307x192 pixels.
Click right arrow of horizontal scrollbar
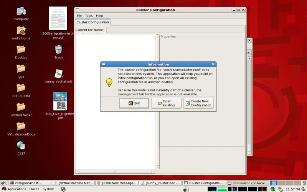click(153, 172)
